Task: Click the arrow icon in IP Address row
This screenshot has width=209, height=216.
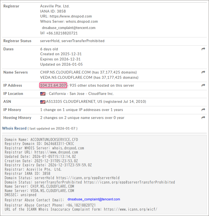Action: (x=203, y=85)
